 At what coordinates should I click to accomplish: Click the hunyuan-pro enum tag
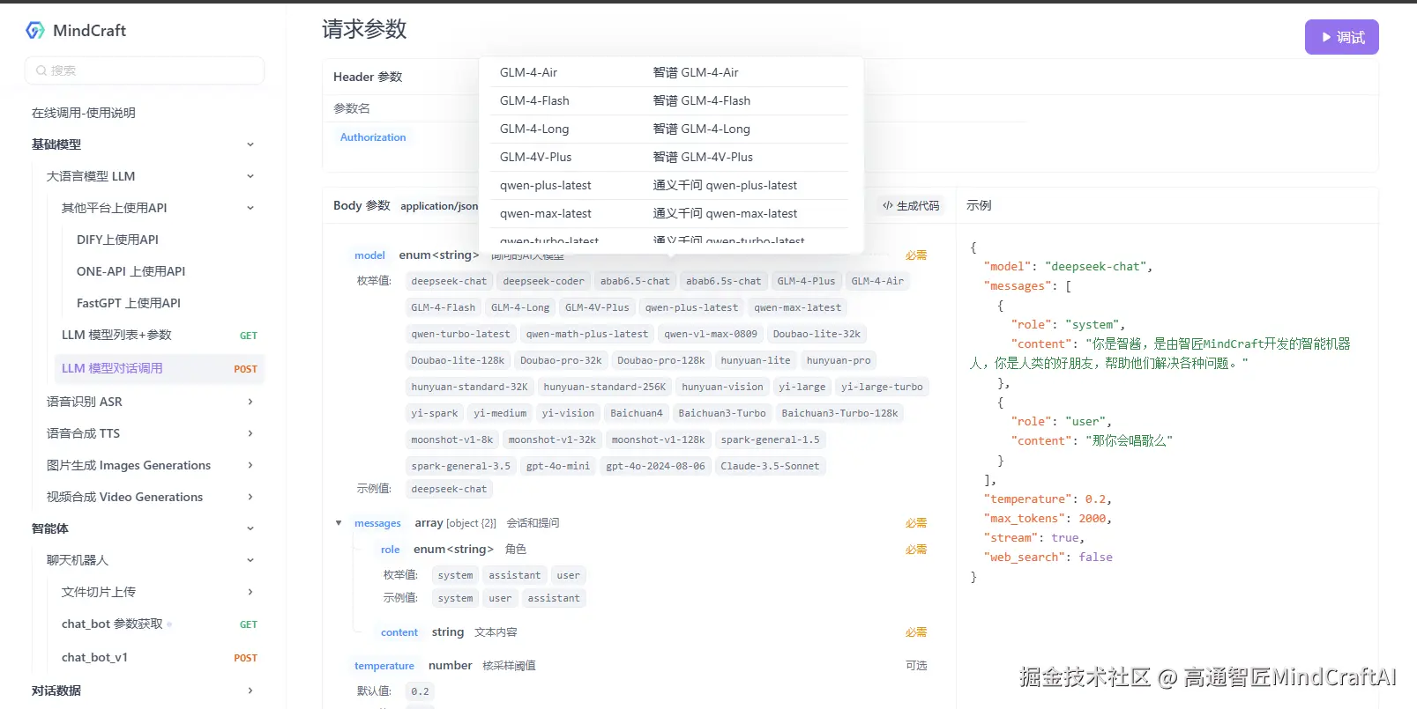pyautogui.click(x=839, y=360)
